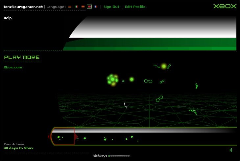The width and height of the screenshot is (240, 161).
Task: Click the right red timeline handle
Action: pyautogui.click(x=76, y=137)
